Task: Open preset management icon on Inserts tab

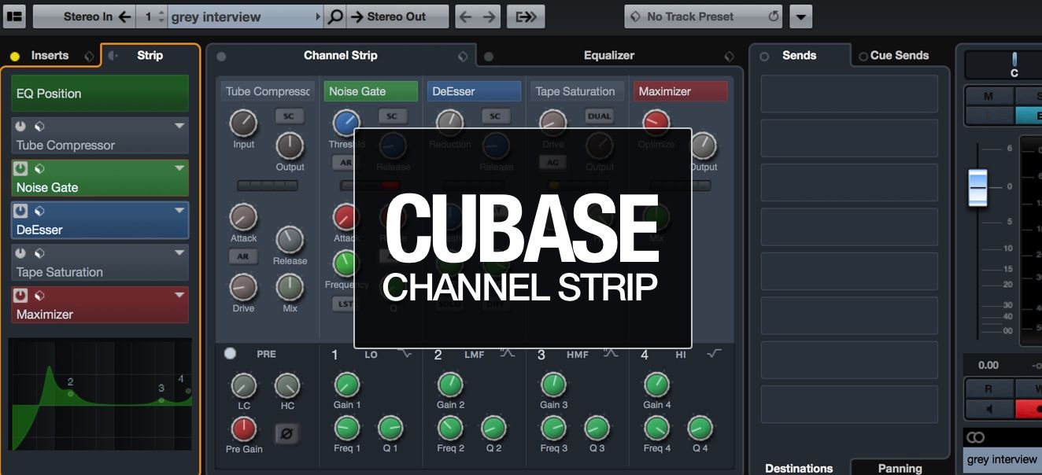Action: click(x=89, y=56)
